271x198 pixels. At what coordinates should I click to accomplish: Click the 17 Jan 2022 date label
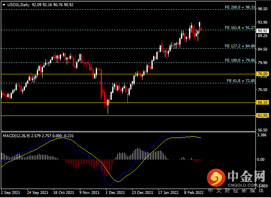(x=168, y=192)
